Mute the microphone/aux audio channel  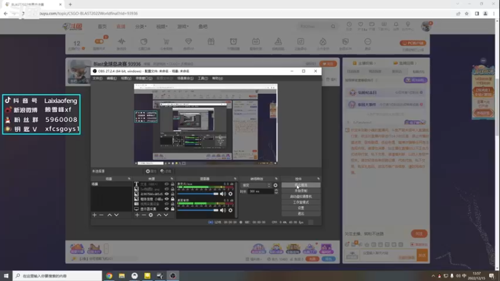point(222,194)
